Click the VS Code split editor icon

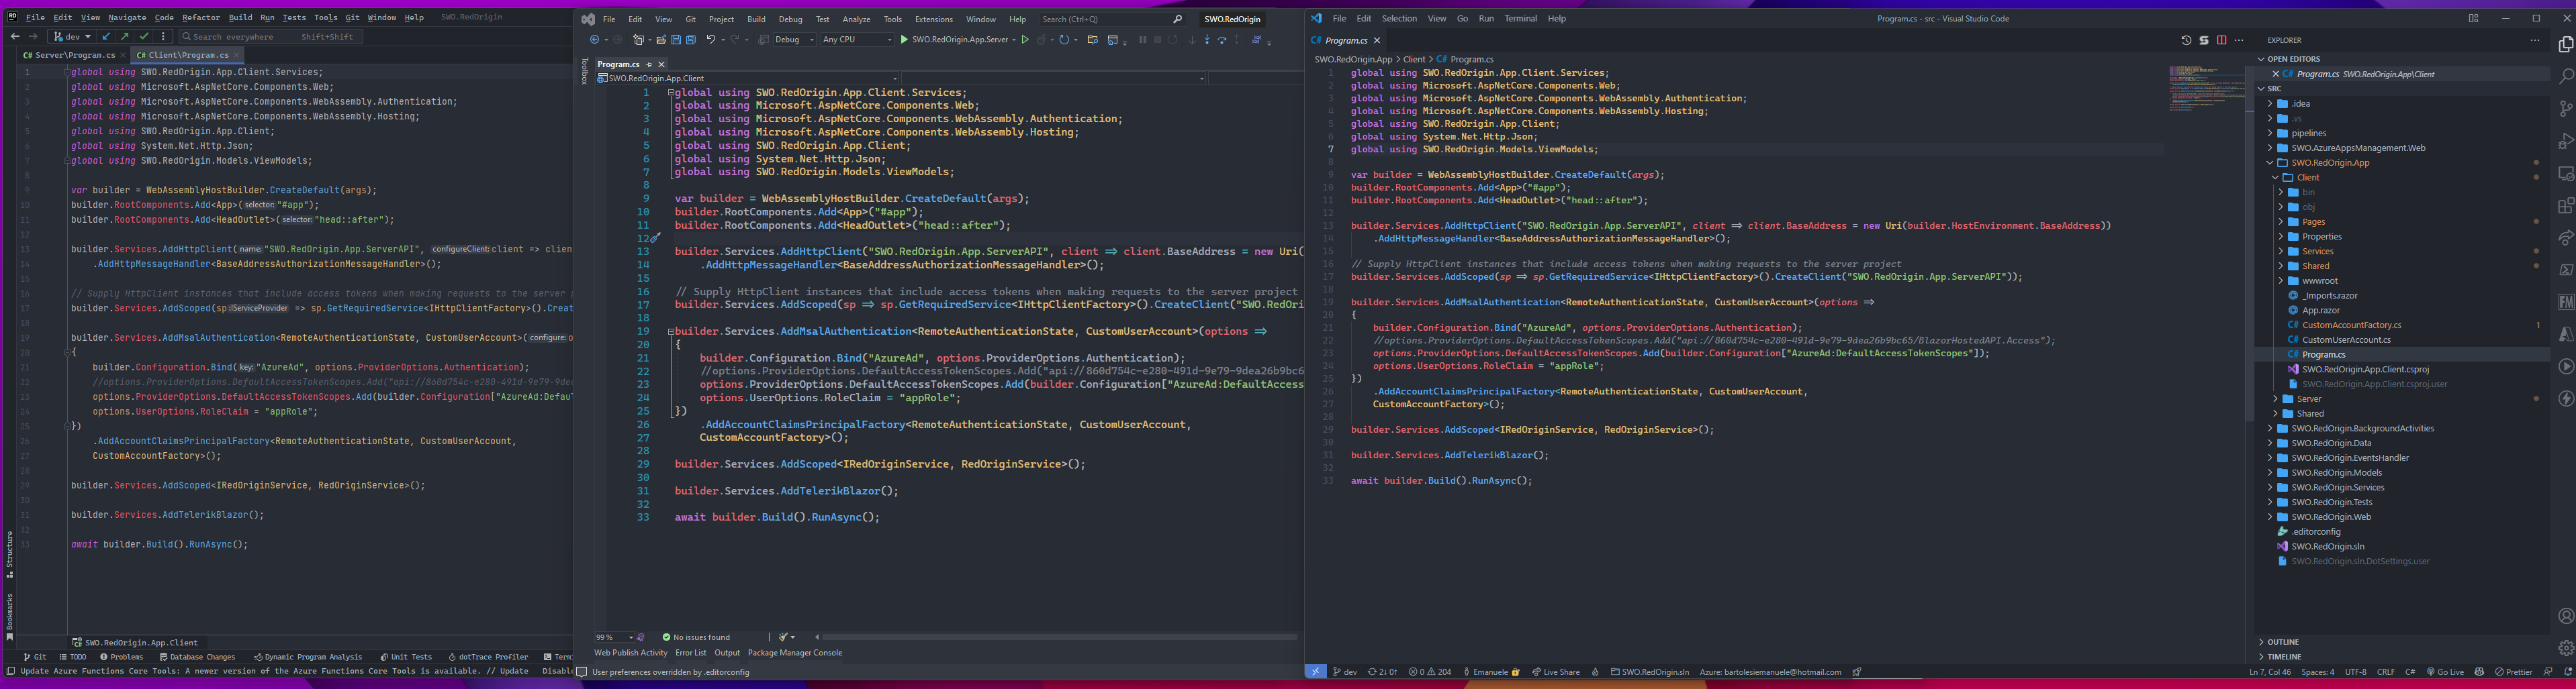click(x=2221, y=41)
